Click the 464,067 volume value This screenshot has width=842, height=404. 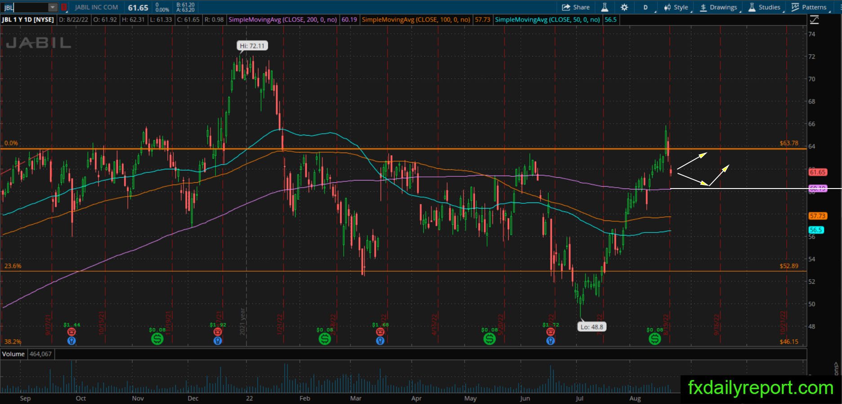40,354
